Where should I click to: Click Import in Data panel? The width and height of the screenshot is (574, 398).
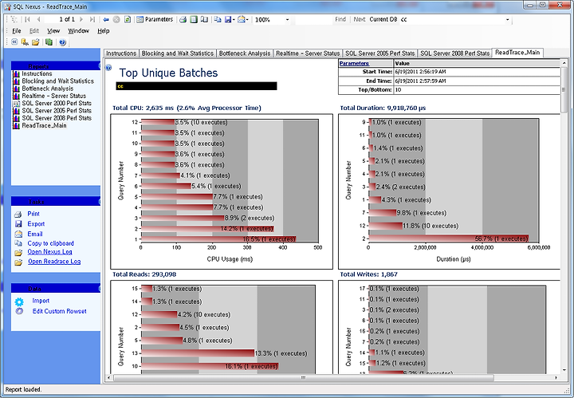41,301
